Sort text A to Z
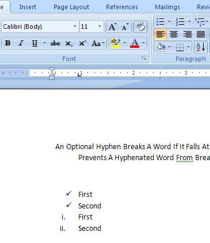 (201, 47)
